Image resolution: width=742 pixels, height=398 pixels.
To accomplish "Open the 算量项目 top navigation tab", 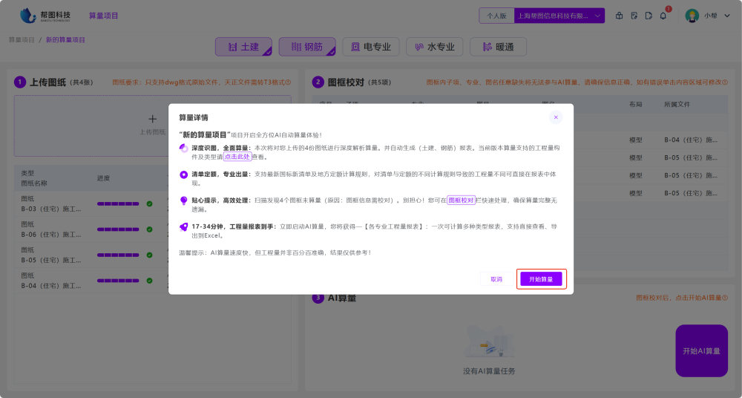I will (x=103, y=16).
